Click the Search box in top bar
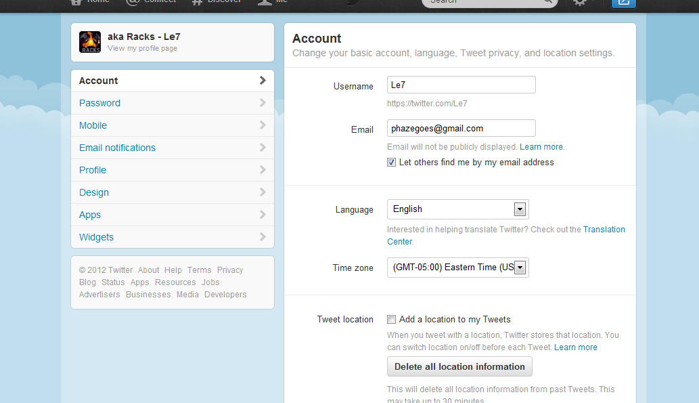Image resolution: width=699 pixels, height=403 pixels. tap(489, 3)
